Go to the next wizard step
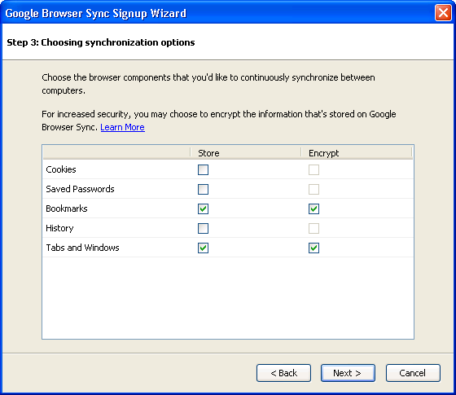Viewport: 456px width, 395px height. tap(348, 373)
